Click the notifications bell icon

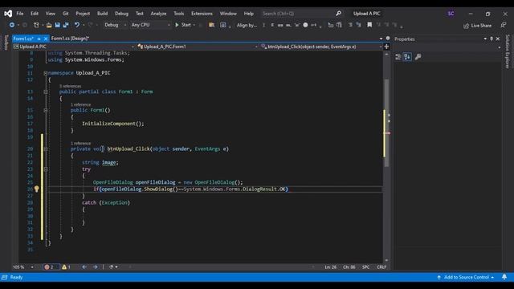click(504, 277)
